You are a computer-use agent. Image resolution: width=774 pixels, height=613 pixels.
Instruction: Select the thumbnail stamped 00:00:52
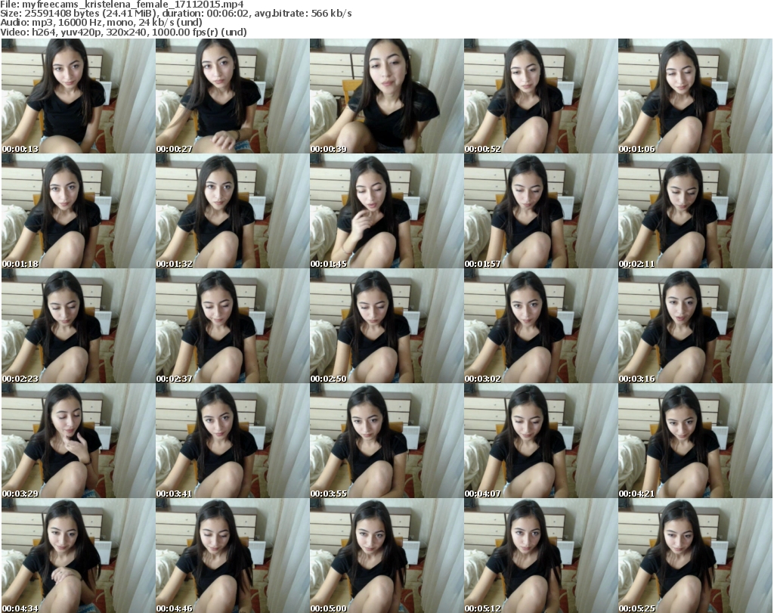coord(541,96)
